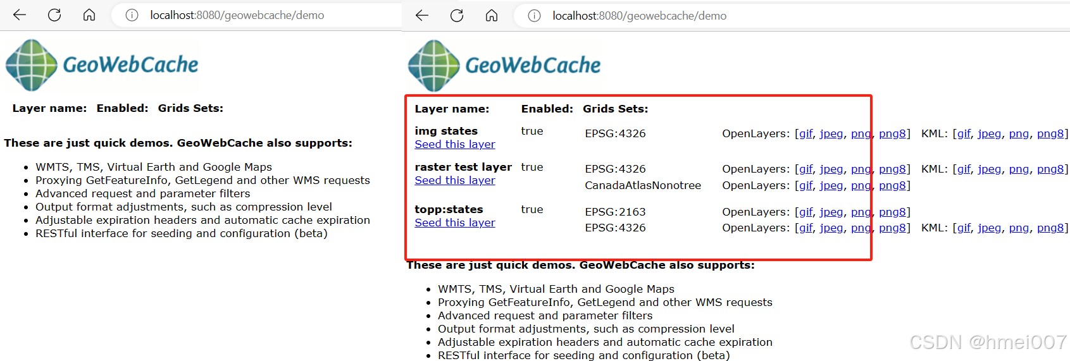
Task: Open topp:states KML png8 link
Action: (1050, 228)
